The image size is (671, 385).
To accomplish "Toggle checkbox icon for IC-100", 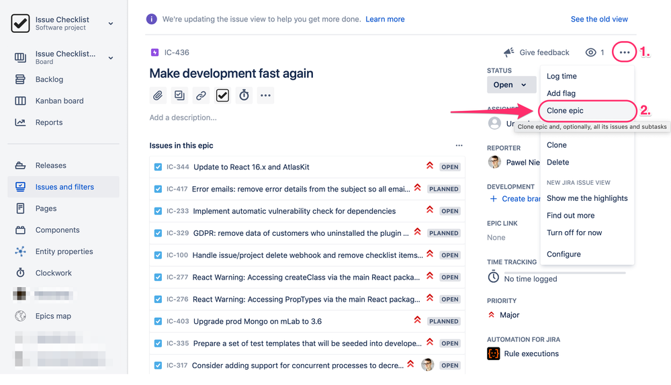I will pyautogui.click(x=158, y=255).
